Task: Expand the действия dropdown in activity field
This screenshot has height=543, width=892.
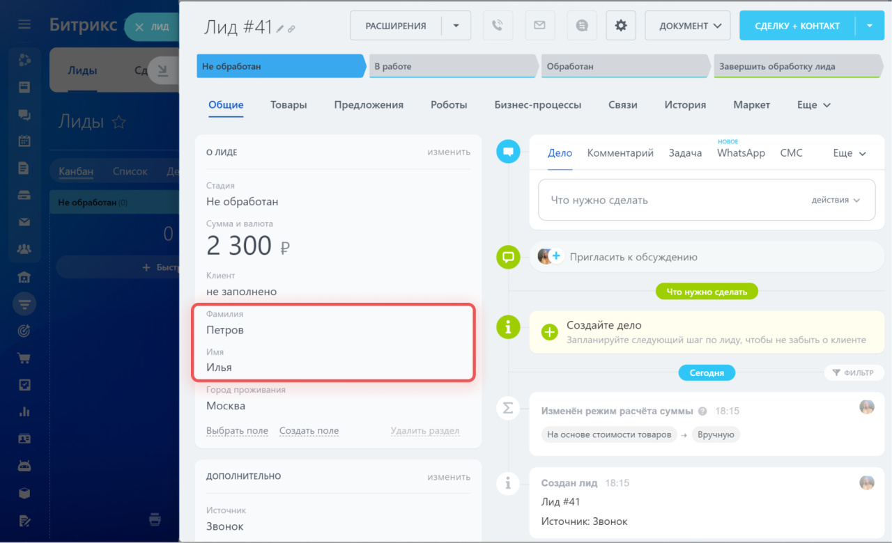Action: [836, 200]
